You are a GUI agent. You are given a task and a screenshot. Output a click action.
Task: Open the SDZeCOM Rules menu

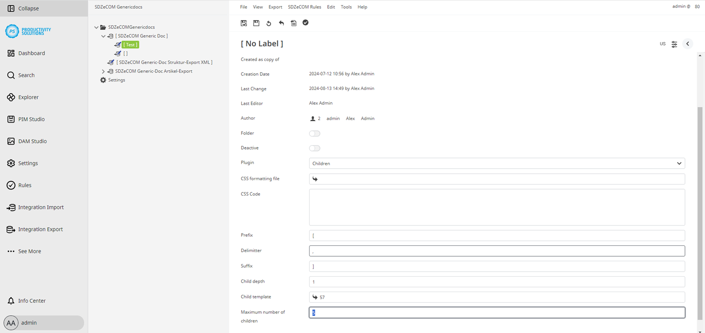[304, 7]
